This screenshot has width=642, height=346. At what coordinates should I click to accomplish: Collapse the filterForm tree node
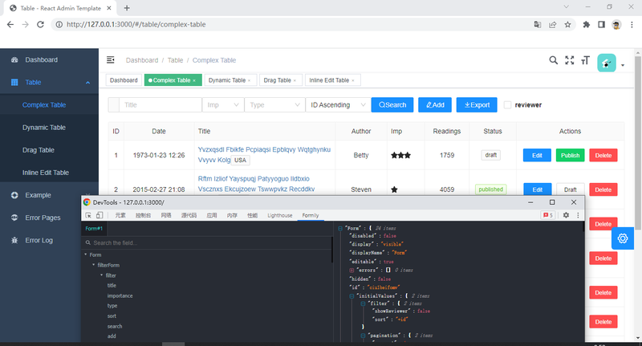point(93,265)
